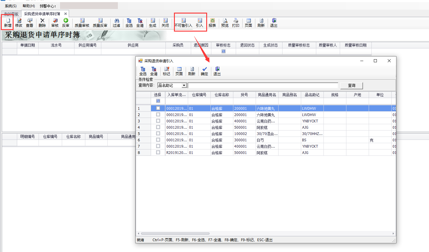Viewport: 429px width, 252px height.
Task: Click the 关闭 toolbar icon
Action: click(165, 23)
